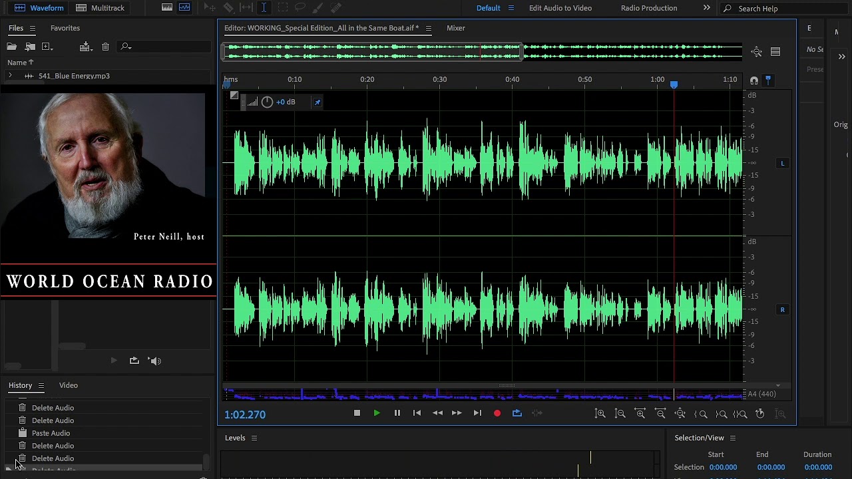852x479 pixels.
Task: Toggle the left channel L button
Action: [782, 163]
